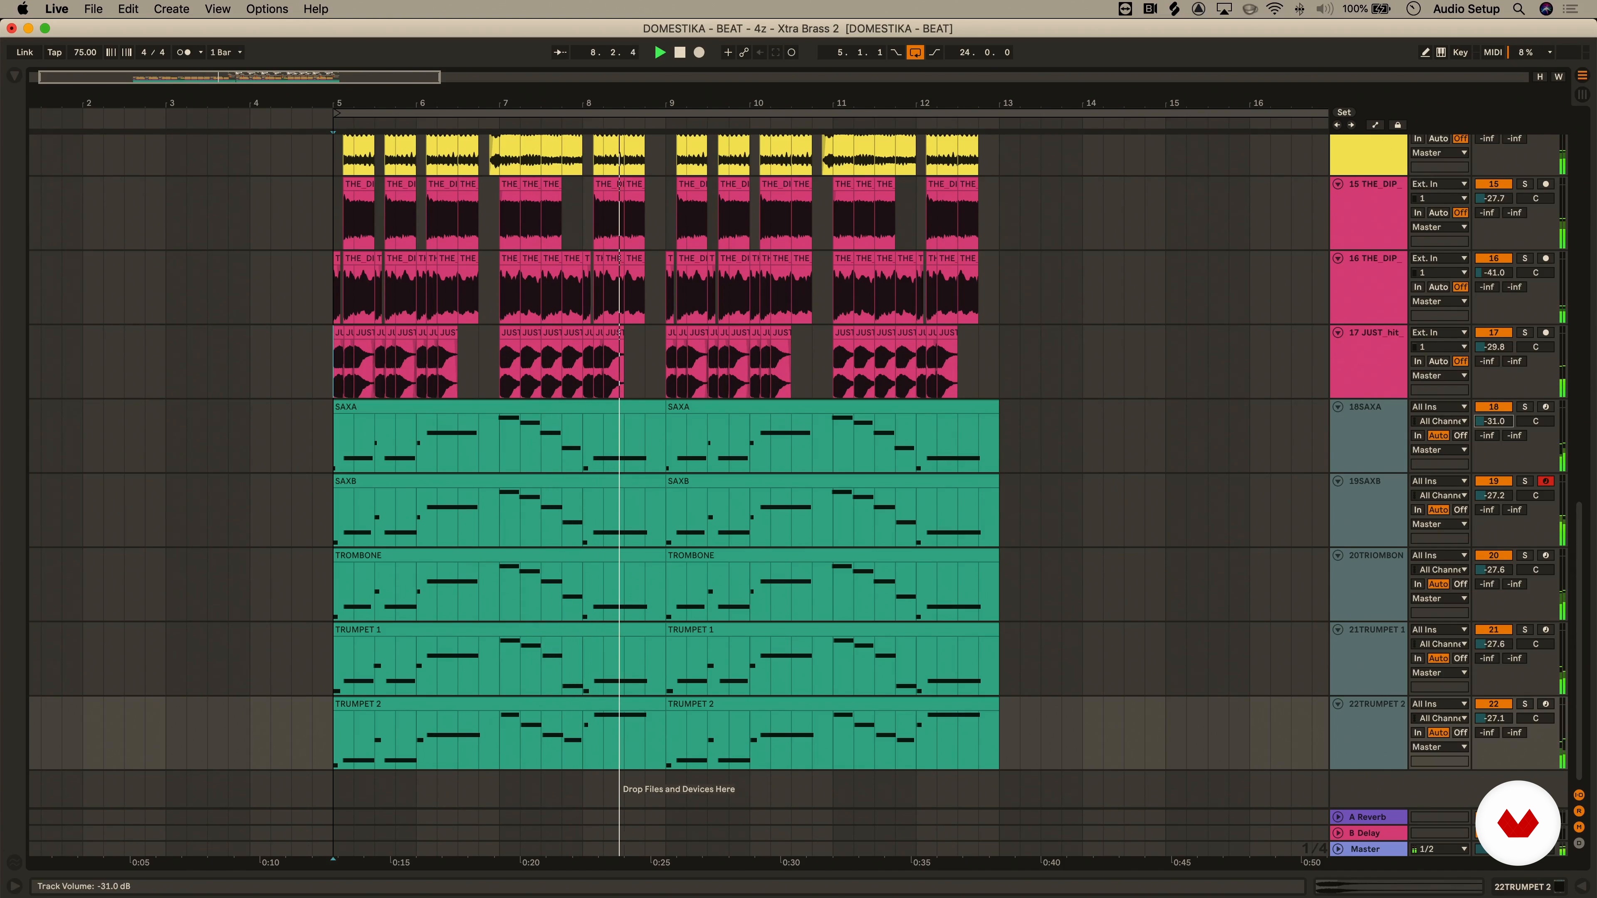The width and height of the screenshot is (1597, 898).
Task: Solo track 15 with its S button
Action: (1525, 184)
